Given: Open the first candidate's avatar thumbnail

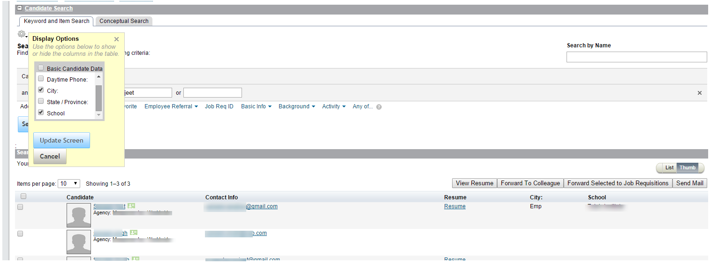Looking at the screenshot, I should (79, 215).
